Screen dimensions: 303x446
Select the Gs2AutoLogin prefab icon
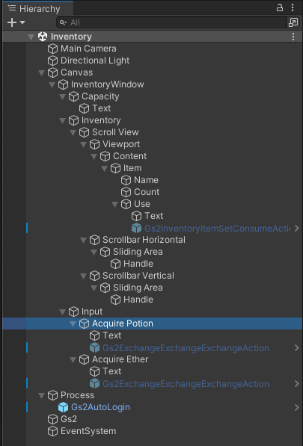[64, 407]
